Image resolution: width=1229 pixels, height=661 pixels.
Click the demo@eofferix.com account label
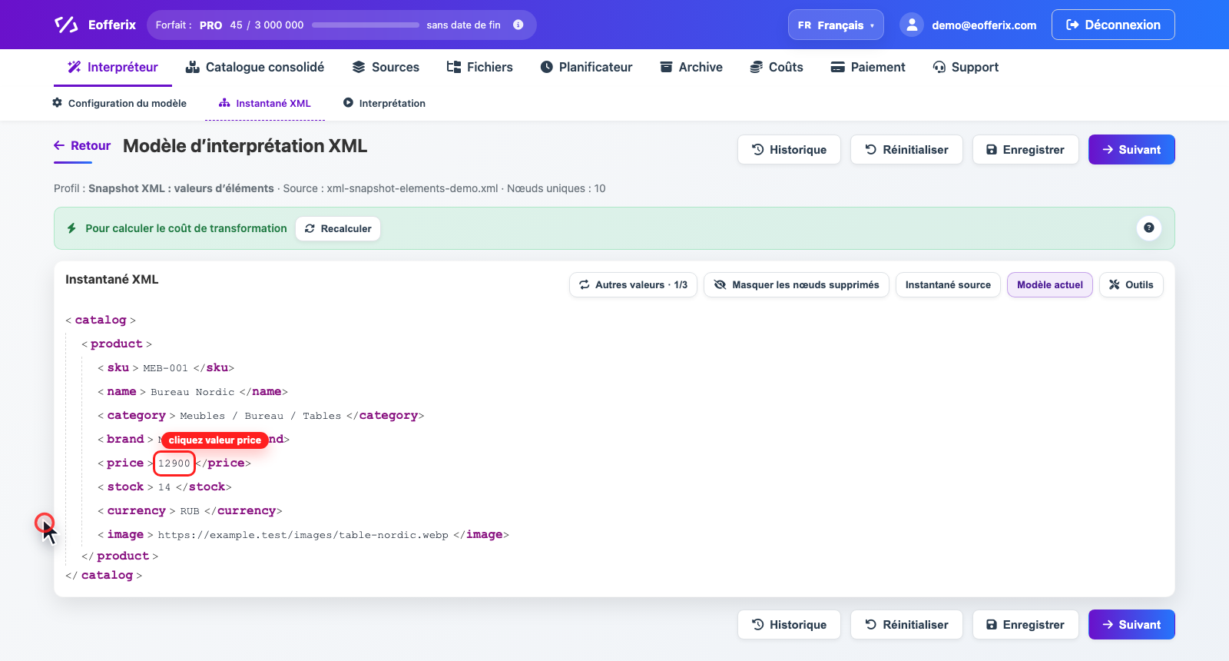point(984,25)
